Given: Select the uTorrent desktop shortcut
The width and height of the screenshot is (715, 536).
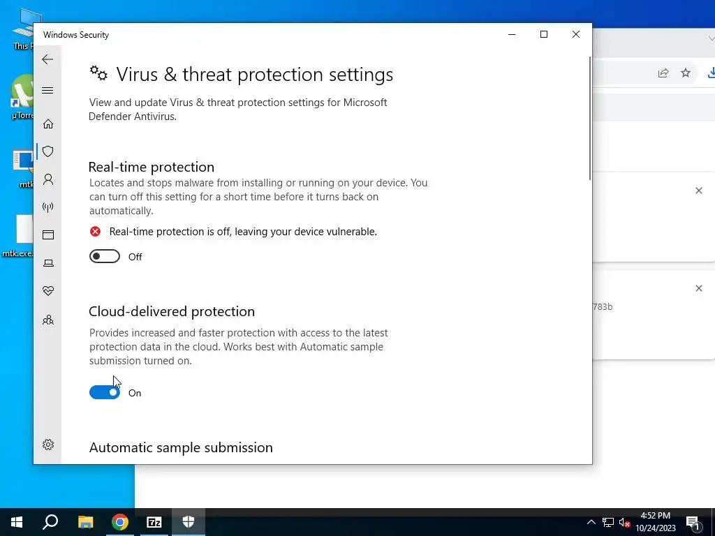Looking at the screenshot, I should coord(22,96).
